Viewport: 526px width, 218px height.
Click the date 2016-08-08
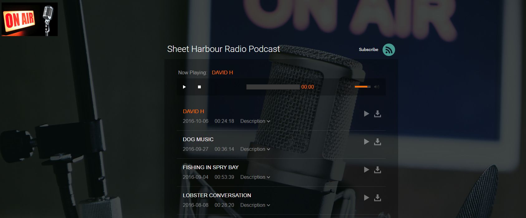coord(195,205)
